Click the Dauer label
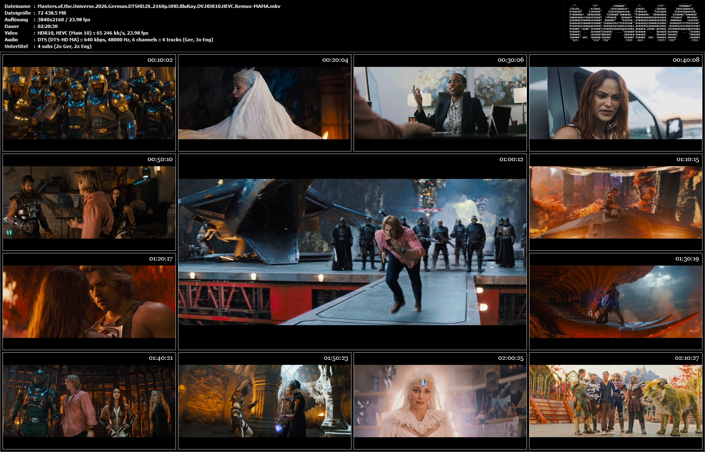 pyautogui.click(x=12, y=26)
